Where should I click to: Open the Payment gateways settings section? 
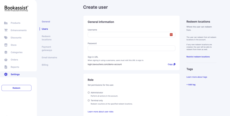pos(47,48)
